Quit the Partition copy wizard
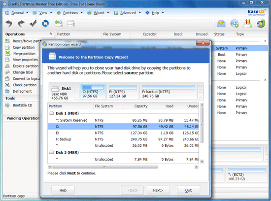Screen dimensions: 271x201 pyautogui.click(x=188, y=190)
